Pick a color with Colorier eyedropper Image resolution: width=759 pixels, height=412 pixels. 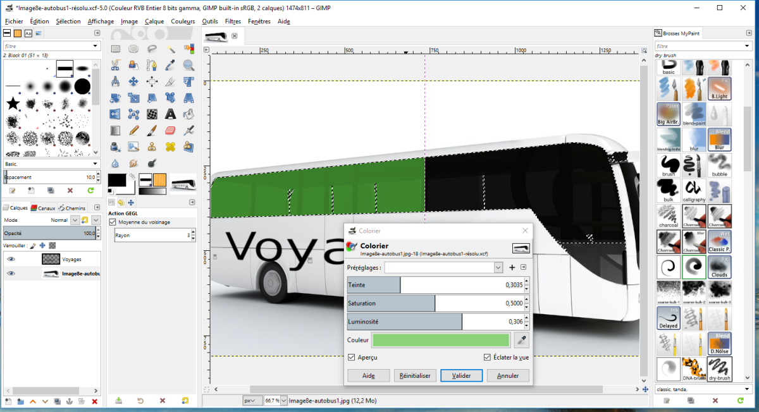coord(522,340)
